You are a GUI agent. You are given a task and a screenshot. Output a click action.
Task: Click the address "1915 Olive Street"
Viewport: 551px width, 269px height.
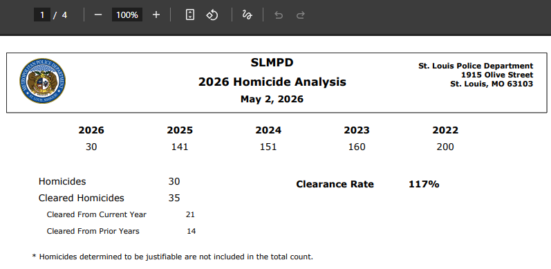coord(497,75)
